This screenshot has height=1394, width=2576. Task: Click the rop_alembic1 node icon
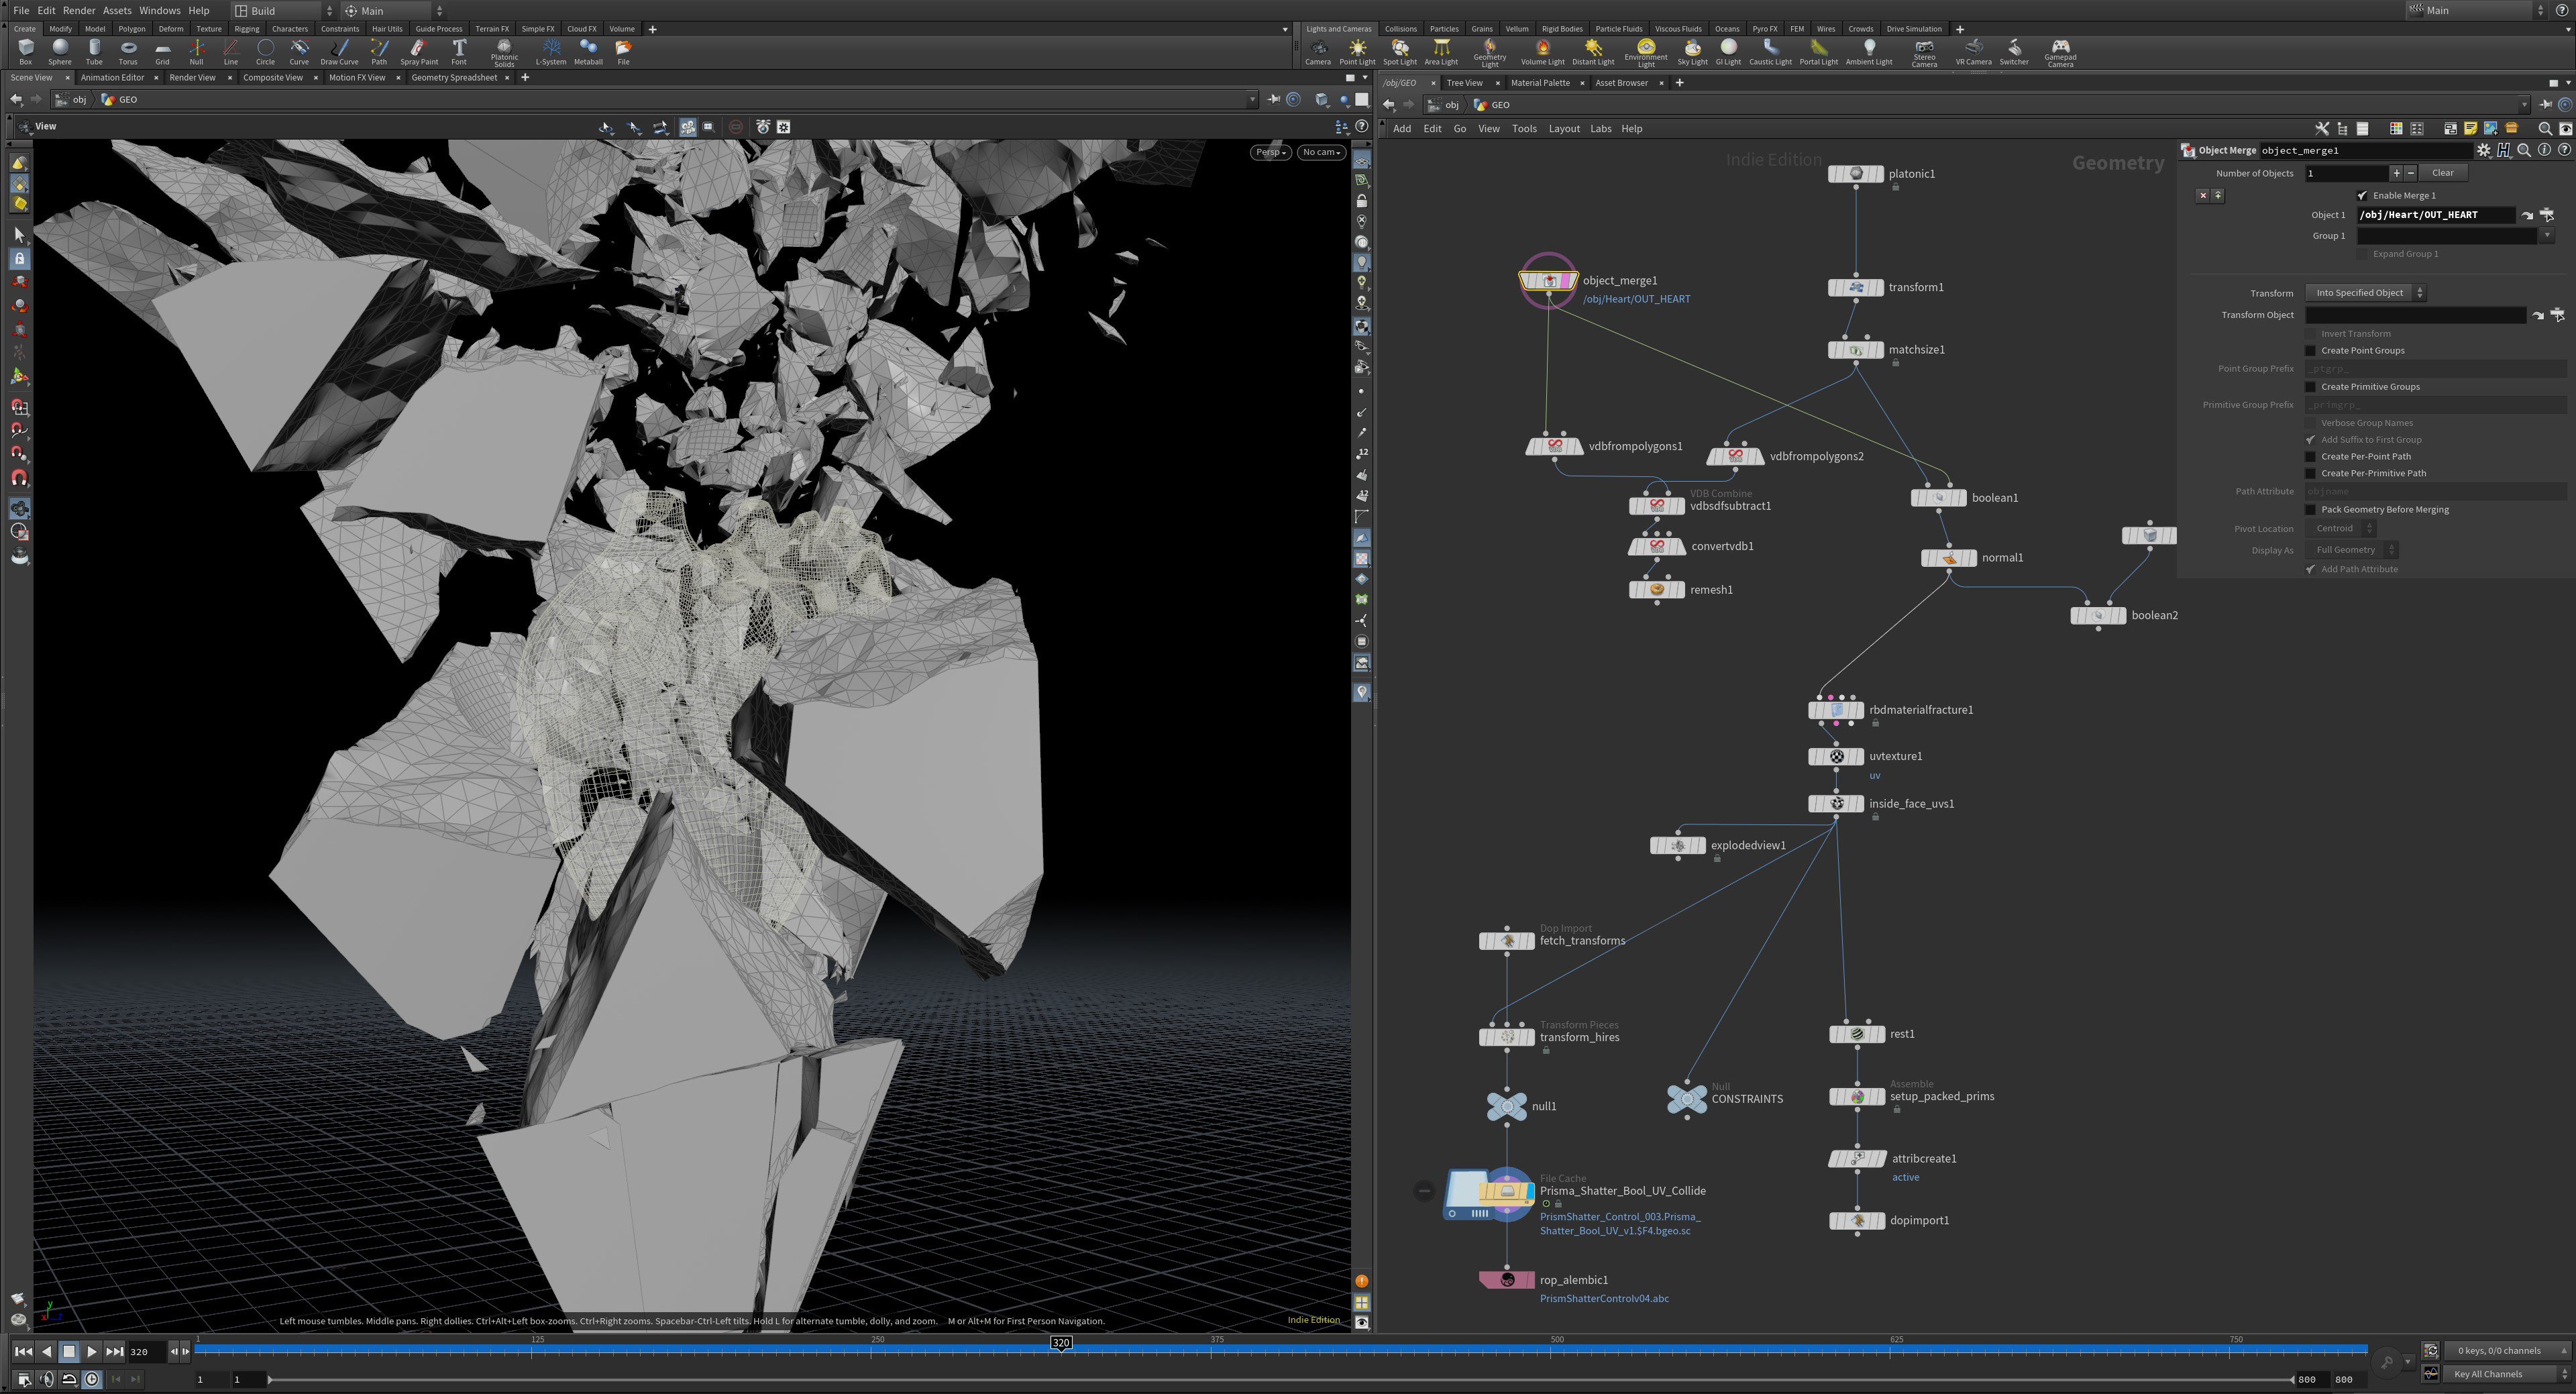click(x=1506, y=1280)
